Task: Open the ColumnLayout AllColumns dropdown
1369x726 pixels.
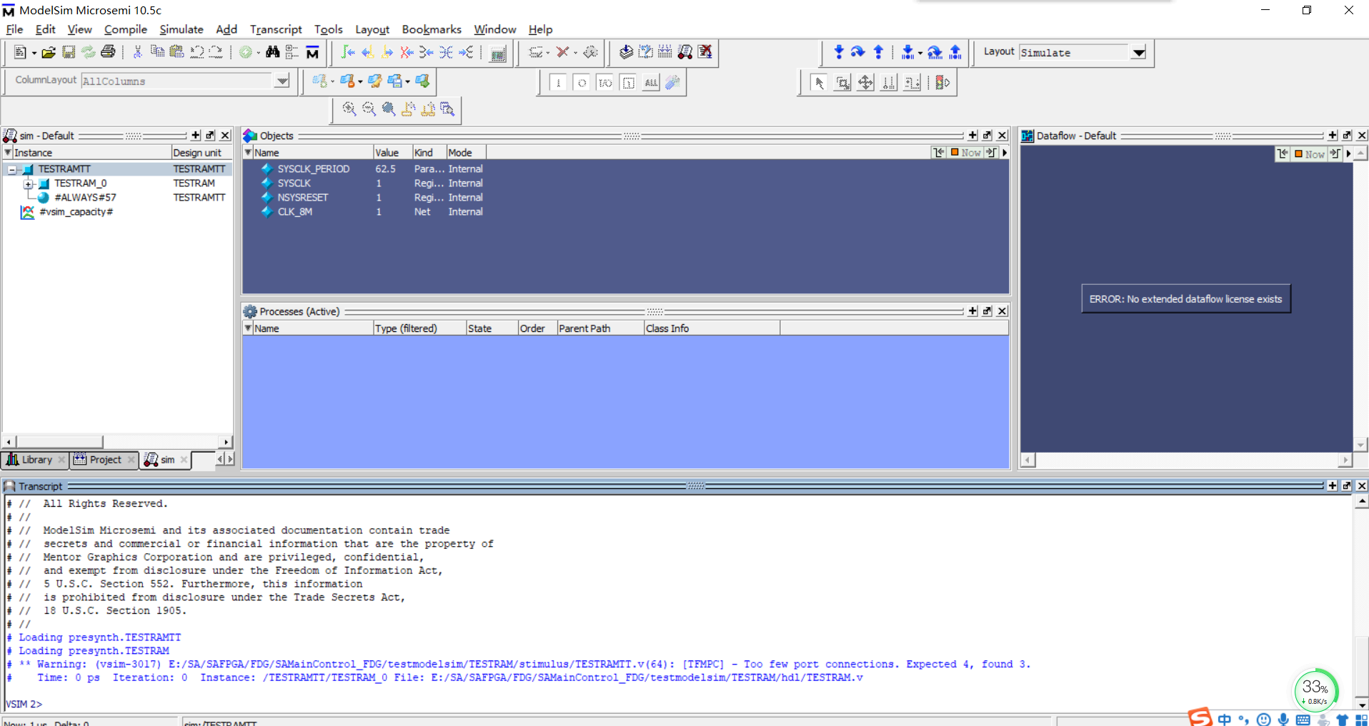Action: (282, 81)
